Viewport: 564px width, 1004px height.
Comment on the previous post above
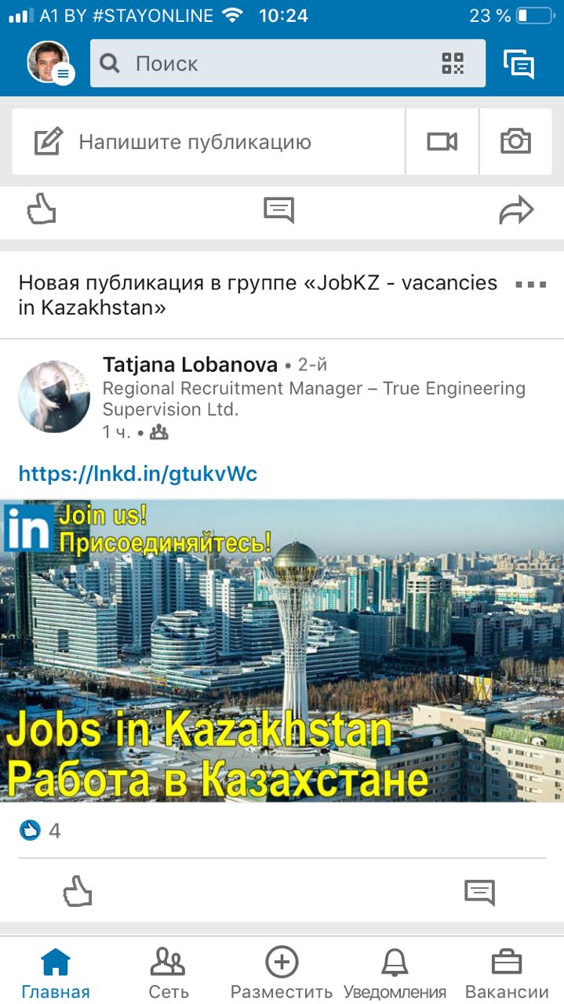point(278,209)
